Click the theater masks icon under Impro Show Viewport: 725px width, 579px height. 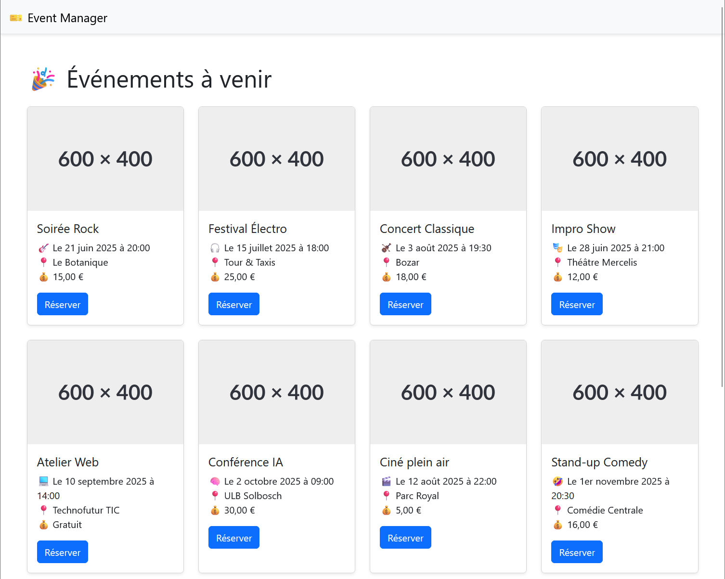pos(557,248)
